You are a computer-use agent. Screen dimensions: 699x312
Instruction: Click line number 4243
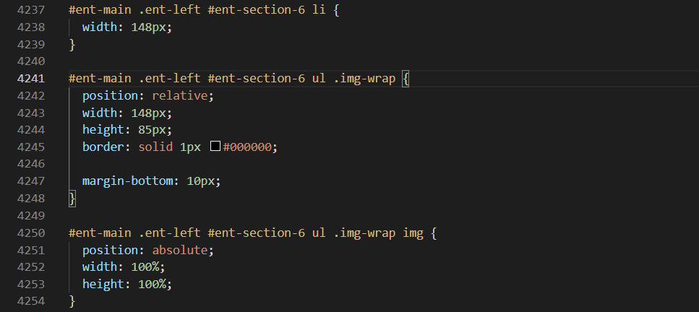click(31, 113)
